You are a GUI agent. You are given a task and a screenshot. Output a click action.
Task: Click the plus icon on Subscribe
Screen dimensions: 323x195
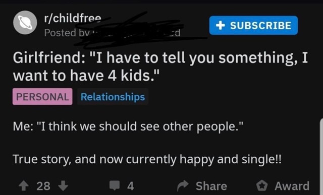[221, 25]
